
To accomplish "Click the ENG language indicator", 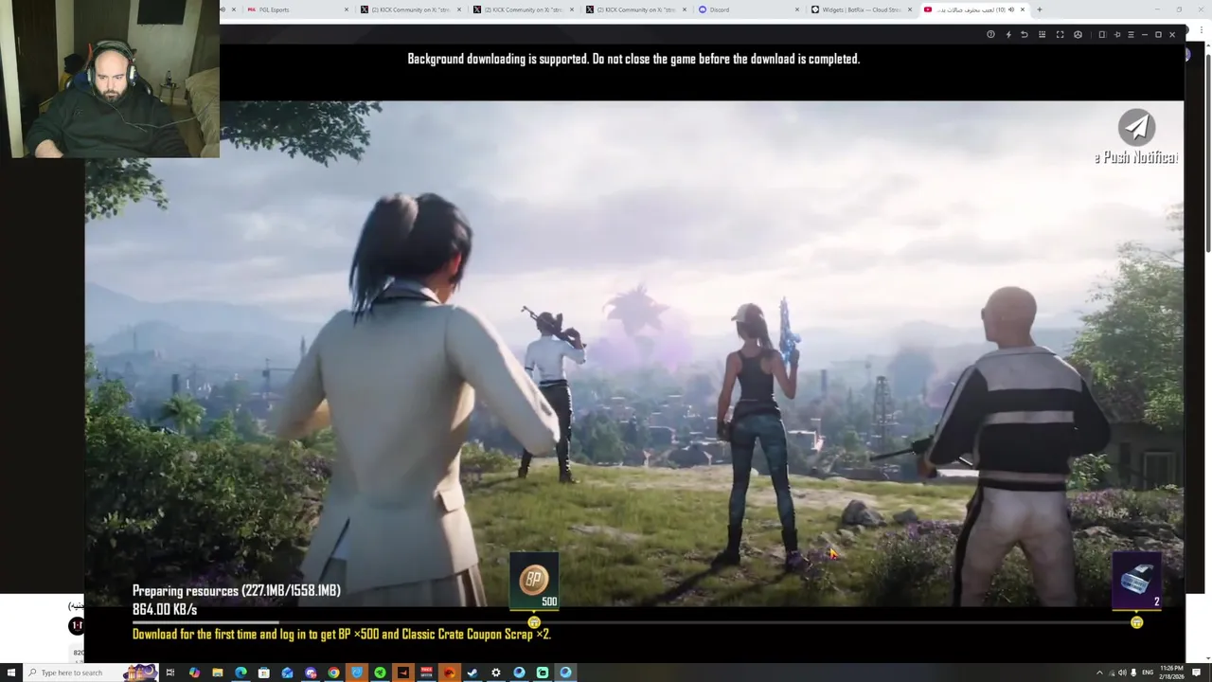I will point(1148,673).
